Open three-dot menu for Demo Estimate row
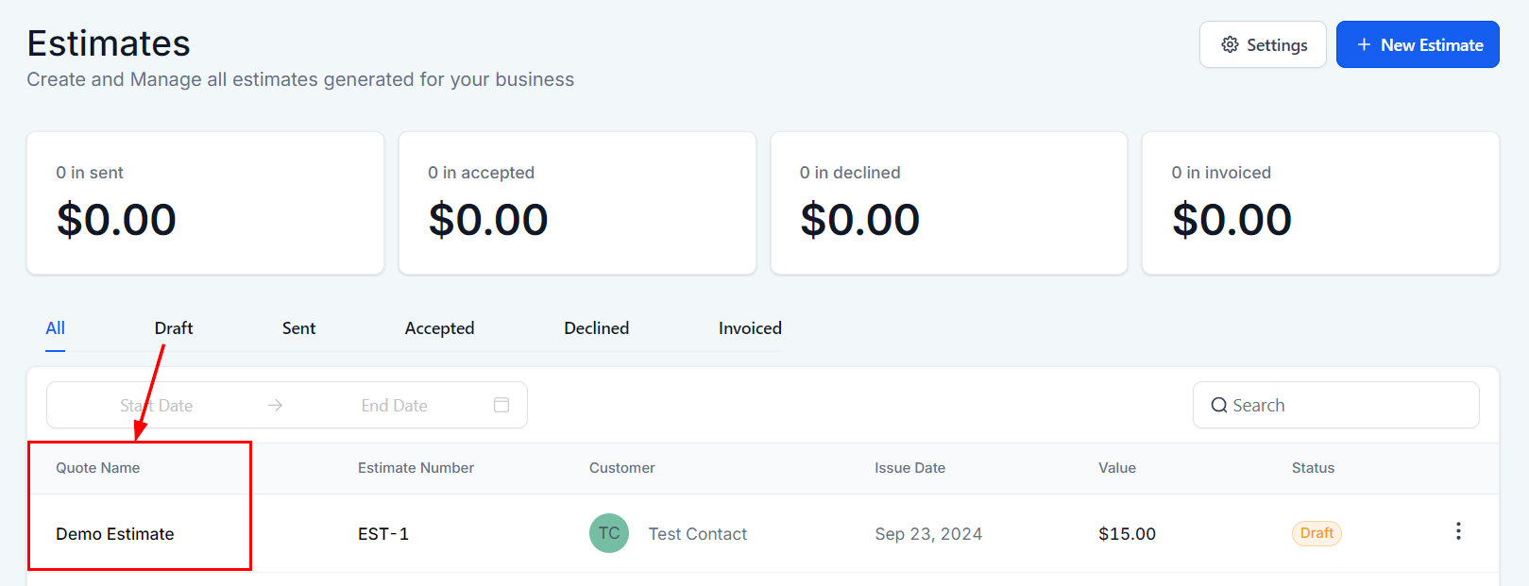Image resolution: width=1529 pixels, height=586 pixels. [x=1458, y=531]
